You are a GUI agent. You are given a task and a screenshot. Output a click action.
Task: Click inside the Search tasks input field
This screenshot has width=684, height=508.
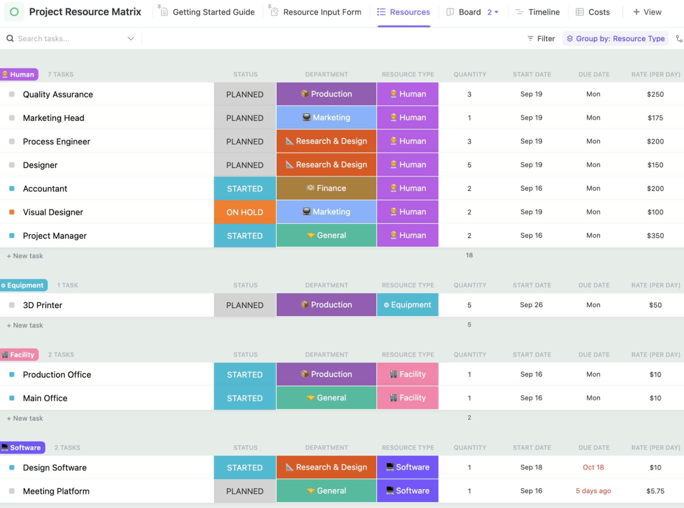[x=53, y=38]
